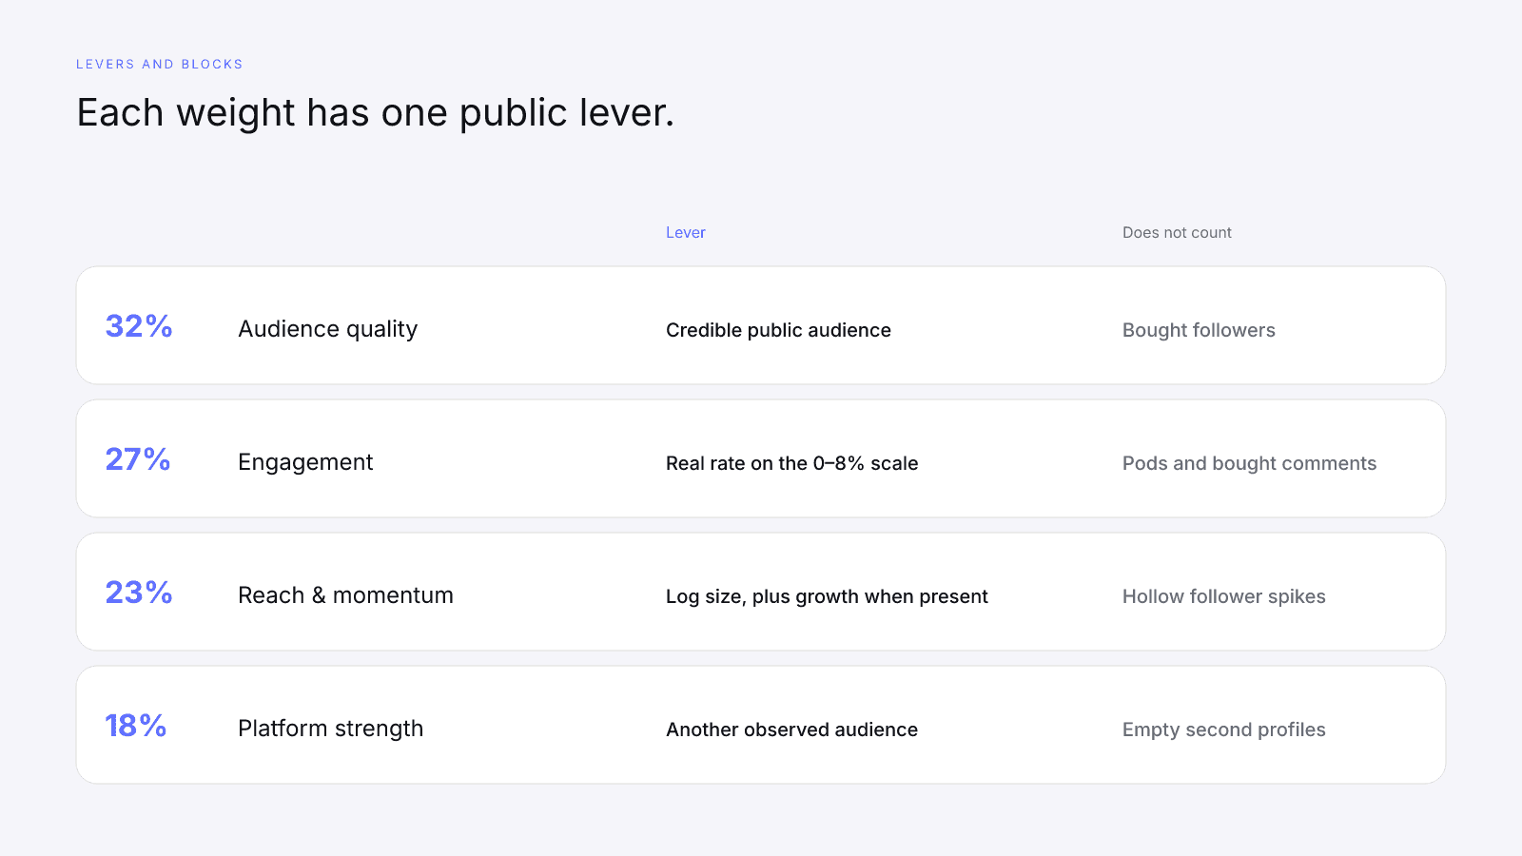Select the headline 'Each weight has one public lever.'
The image size is (1522, 856).
tap(376, 113)
